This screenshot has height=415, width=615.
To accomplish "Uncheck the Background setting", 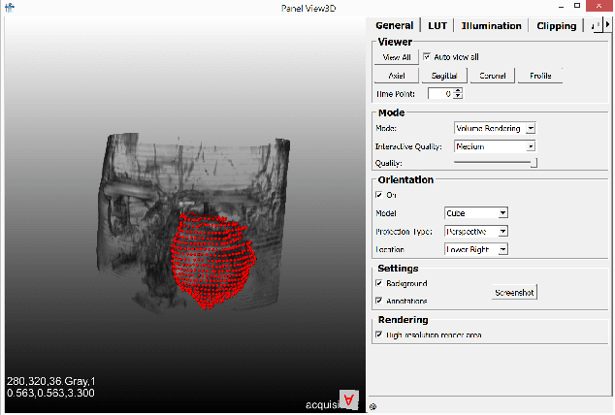I will coord(379,283).
